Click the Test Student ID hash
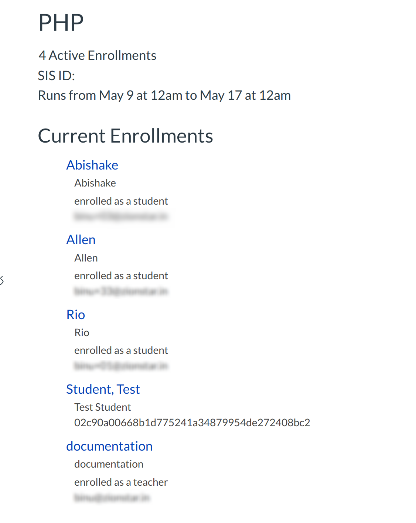This screenshot has height=523, width=416. pyautogui.click(x=192, y=423)
